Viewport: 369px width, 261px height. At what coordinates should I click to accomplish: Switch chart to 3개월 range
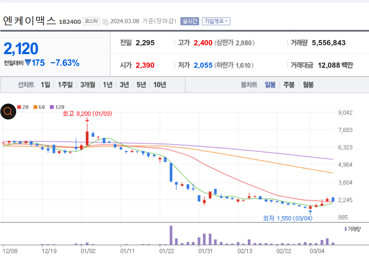(x=88, y=85)
